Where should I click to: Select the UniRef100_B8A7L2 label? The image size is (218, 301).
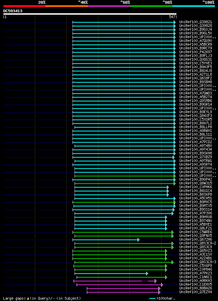[196, 123]
